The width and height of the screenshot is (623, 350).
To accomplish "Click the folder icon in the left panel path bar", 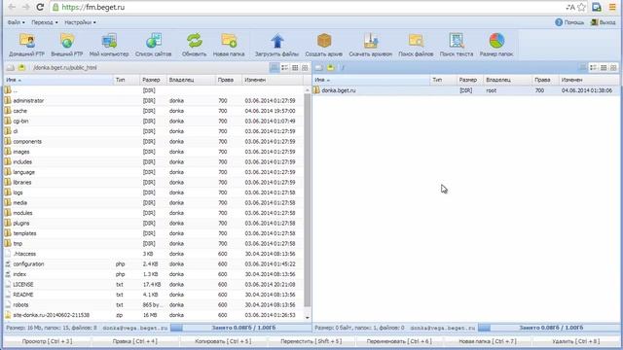I will (x=21, y=67).
